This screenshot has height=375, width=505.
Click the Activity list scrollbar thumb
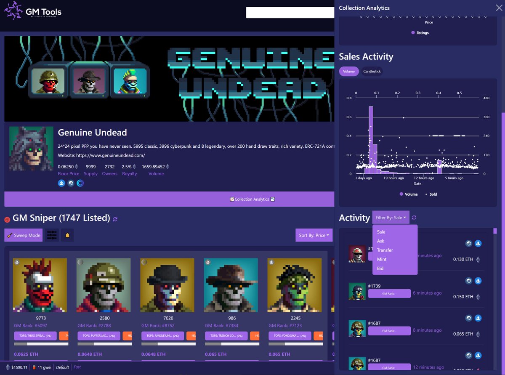coord(495,231)
